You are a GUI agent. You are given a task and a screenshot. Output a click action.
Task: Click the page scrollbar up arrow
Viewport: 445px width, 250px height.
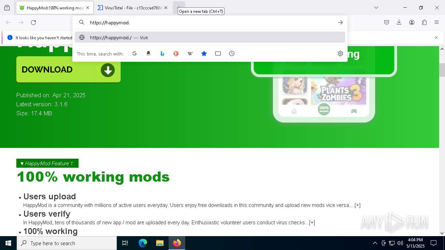[x=442, y=49]
